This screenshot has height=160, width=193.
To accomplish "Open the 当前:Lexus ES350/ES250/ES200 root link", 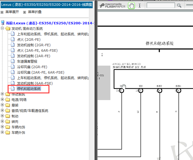I will tap(50, 23).
